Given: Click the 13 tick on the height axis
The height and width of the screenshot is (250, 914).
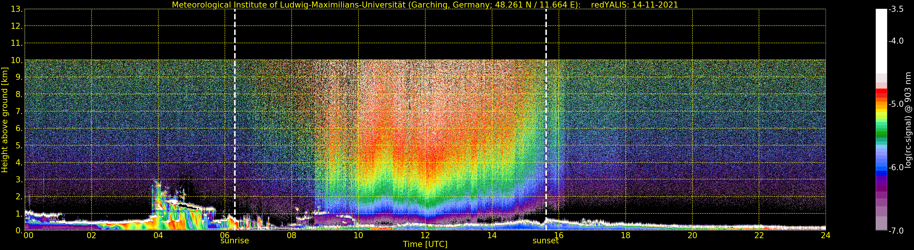Looking at the screenshot, I should point(16,9).
